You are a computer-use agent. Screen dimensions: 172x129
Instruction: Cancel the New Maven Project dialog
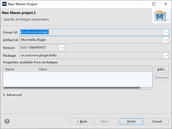click(x=157, y=121)
